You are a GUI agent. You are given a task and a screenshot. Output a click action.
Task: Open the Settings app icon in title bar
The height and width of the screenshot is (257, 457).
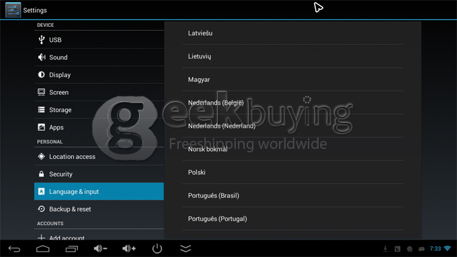13,10
